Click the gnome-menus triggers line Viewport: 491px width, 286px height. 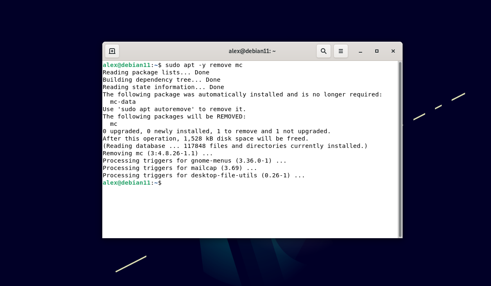(x=194, y=160)
